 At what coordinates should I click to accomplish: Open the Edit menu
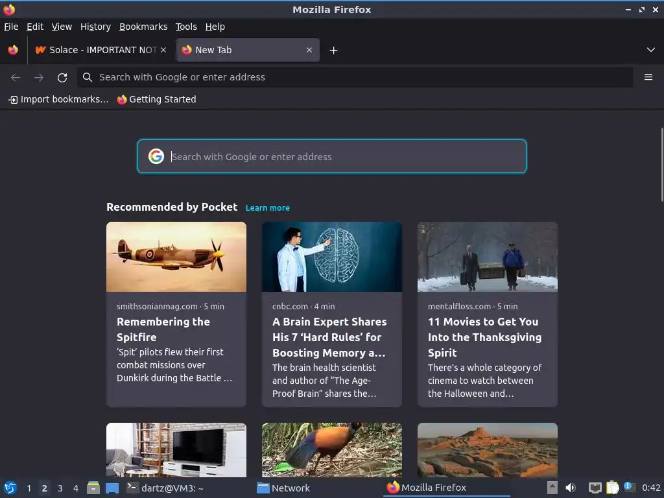(35, 27)
